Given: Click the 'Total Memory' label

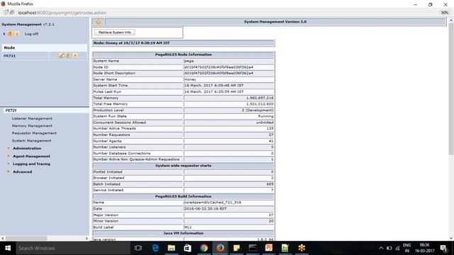Looking at the screenshot, I should [x=106, y=98].
